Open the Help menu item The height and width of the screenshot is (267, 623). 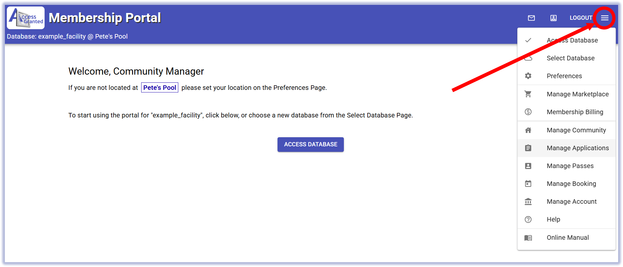click(x=553, y=219)
